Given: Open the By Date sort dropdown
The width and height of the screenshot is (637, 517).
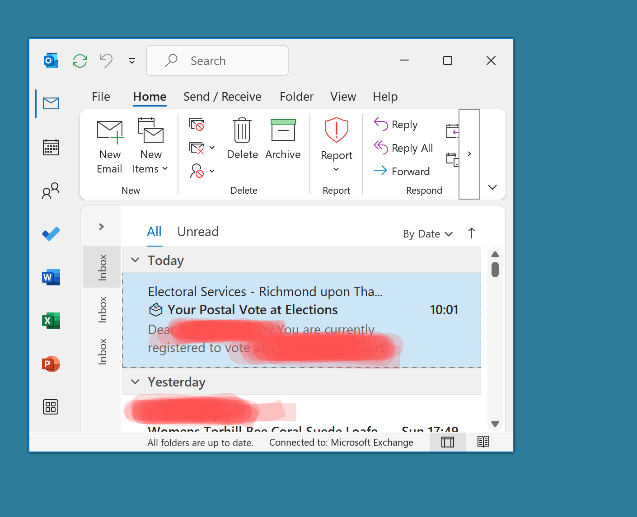Looking at the screenshot, I should click(x=428, y=234).
